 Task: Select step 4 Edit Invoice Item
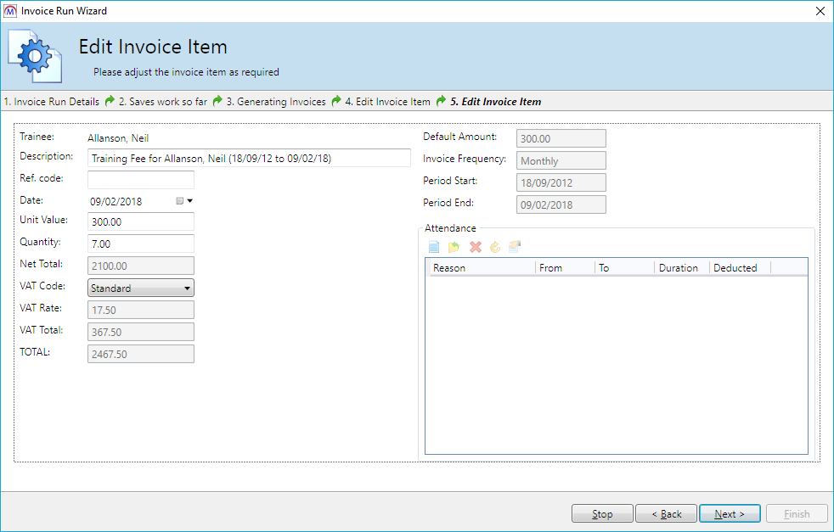tap(387, 102)
